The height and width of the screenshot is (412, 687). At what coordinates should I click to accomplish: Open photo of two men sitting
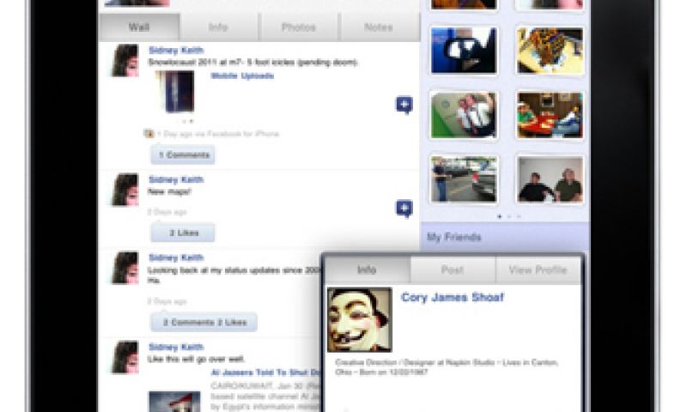click(550, 179)
